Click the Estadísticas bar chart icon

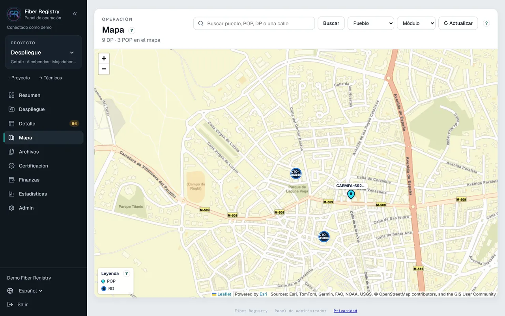(x=11, y=194)
